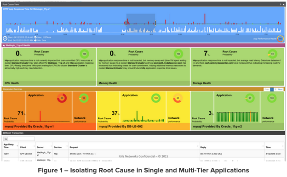Click the search magnifier icon in Worst Transaction
This screenshot has height=177, width=287.
6,139
